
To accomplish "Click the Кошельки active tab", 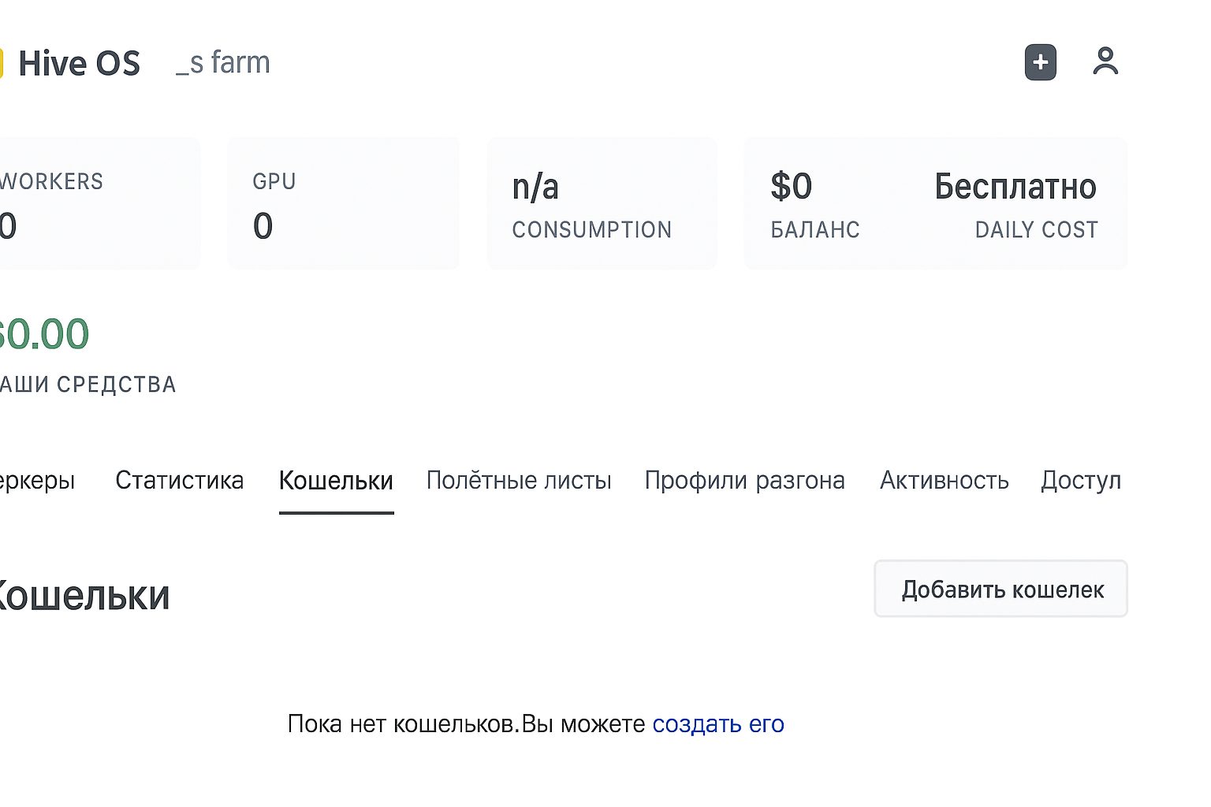I will [x=336, y=480].
